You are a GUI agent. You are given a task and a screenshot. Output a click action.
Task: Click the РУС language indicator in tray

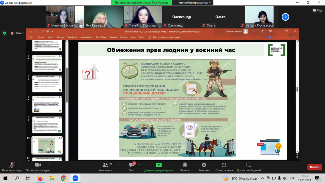(x=292, y=178)
